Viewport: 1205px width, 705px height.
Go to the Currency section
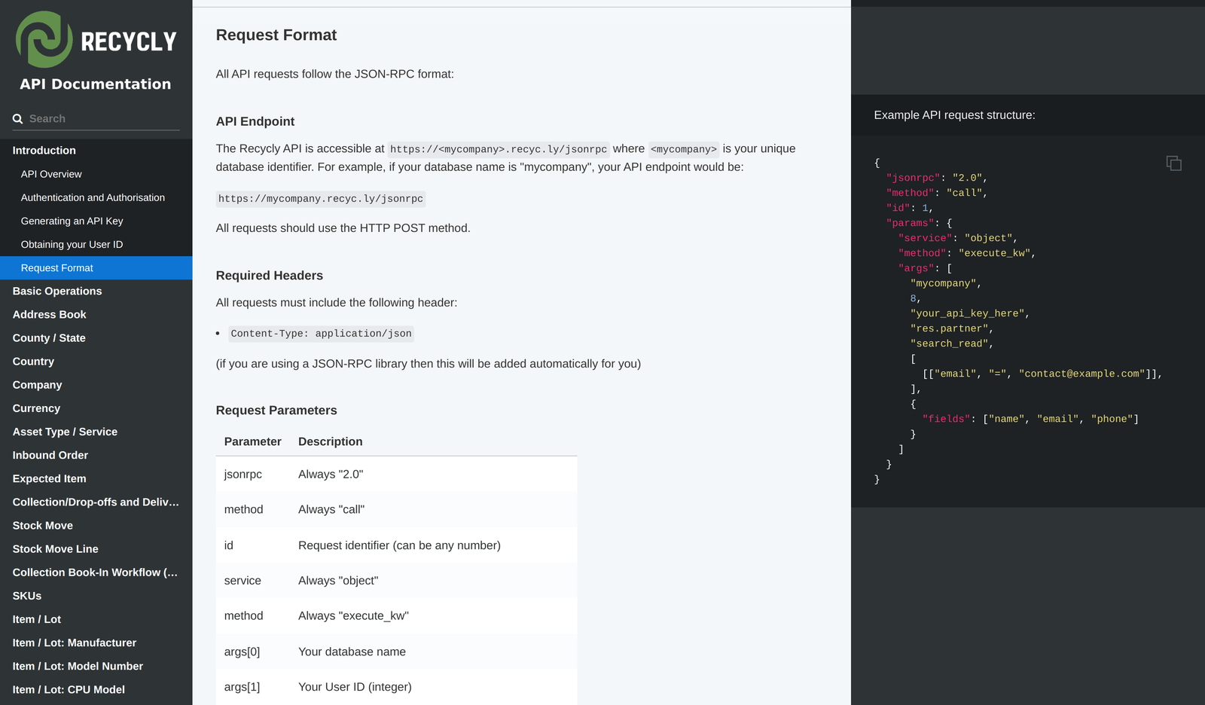pyautogui.click(x=96, y=408)
